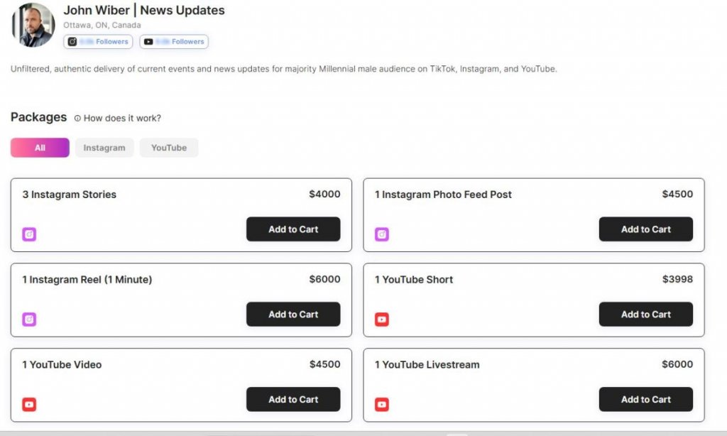
Task: Open the Instagram followers badge
Action: (x=98, y=42)
